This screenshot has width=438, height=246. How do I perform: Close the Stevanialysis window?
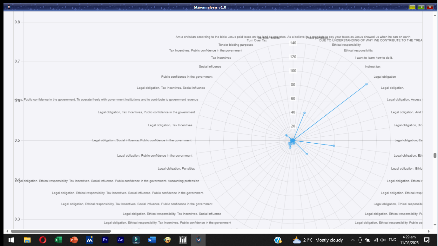430,7
